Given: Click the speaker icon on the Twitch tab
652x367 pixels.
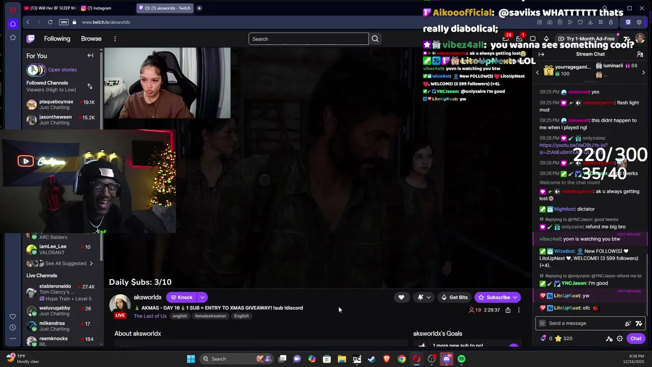Looking at the screenshot, I should 147,8.
